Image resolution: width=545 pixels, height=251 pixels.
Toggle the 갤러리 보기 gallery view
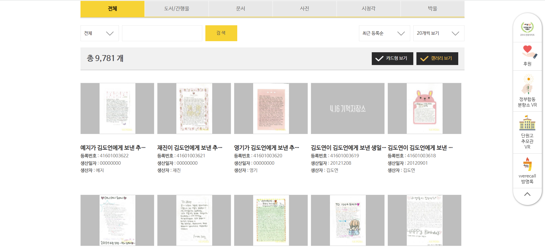pos(437,58)
